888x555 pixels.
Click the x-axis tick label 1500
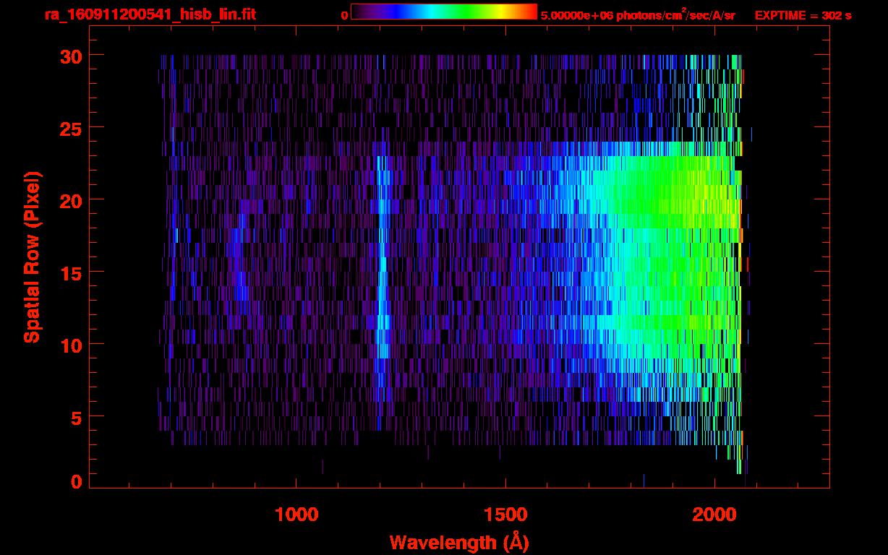point(505,515)
